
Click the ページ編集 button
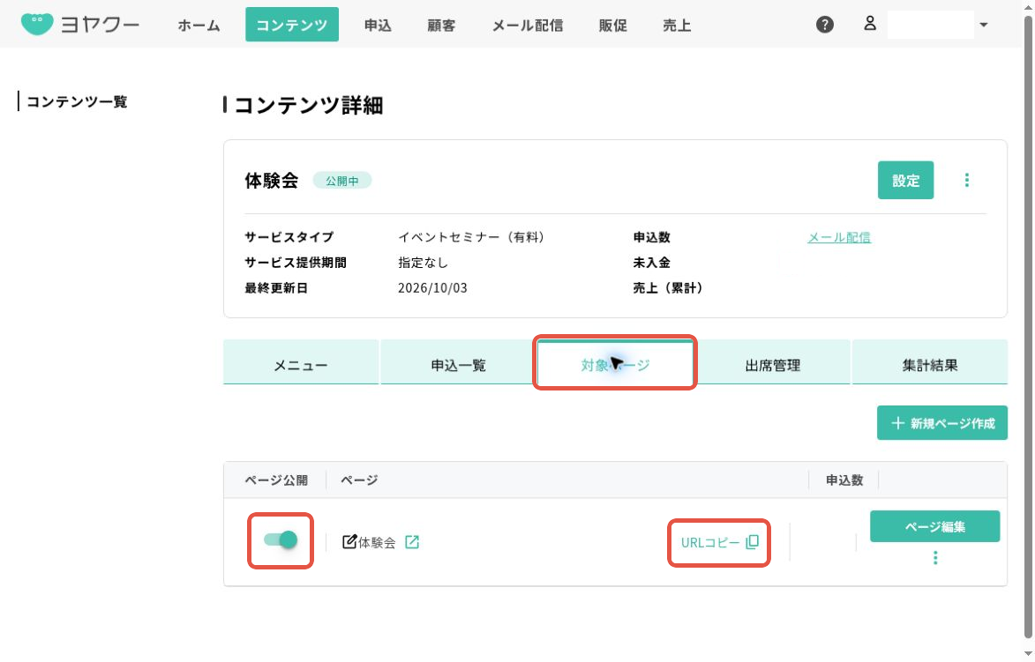coord(934,526)
